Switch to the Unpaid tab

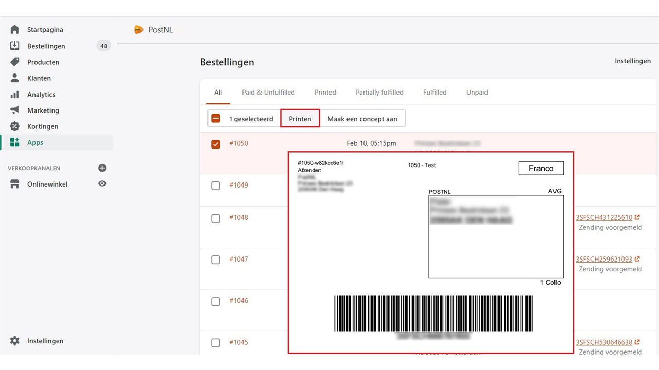(477, 92)
